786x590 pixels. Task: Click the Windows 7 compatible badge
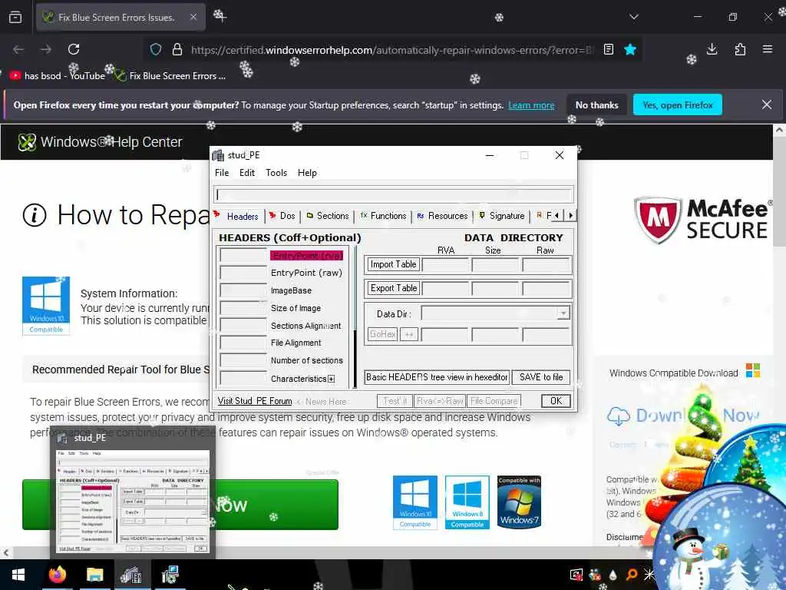[x=519, y=502]
